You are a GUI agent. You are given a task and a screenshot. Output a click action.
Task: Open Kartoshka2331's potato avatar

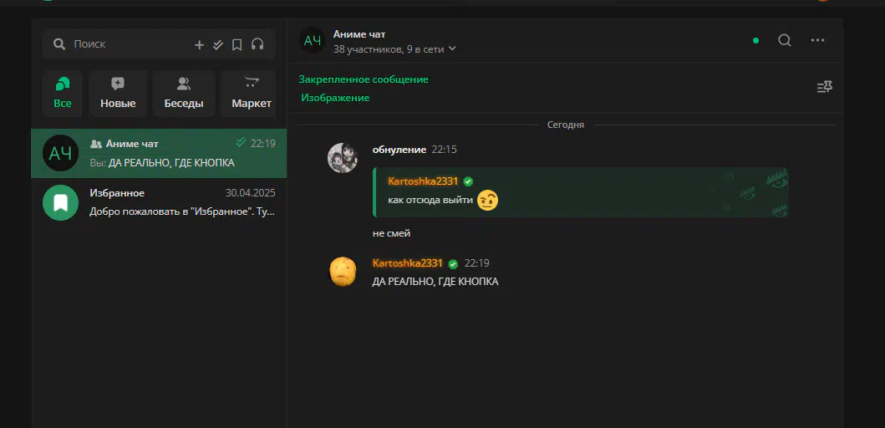(x=343, y=272)
